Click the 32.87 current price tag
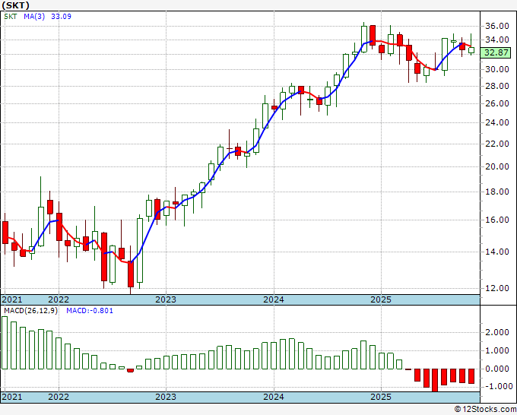This screenshot has width=517, height=415. coord(496,52)
